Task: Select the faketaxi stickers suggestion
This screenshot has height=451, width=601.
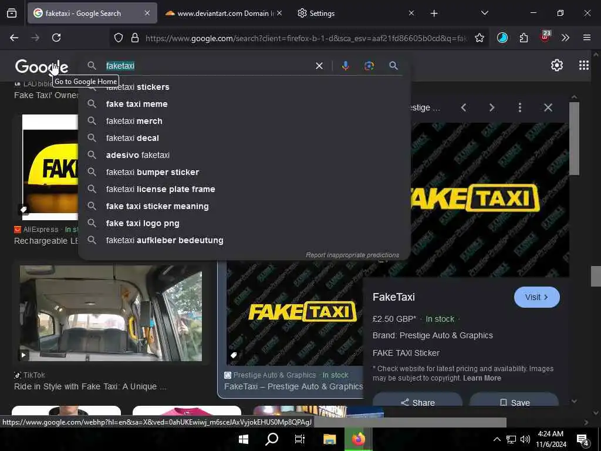Action: click(x=244, y=87)
